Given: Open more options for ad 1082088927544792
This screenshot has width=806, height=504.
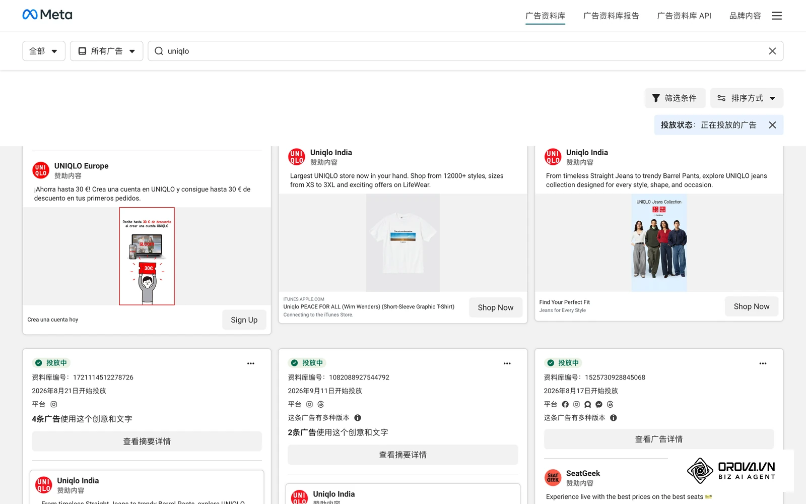Looking at the screenshot, I should [507, 363].
